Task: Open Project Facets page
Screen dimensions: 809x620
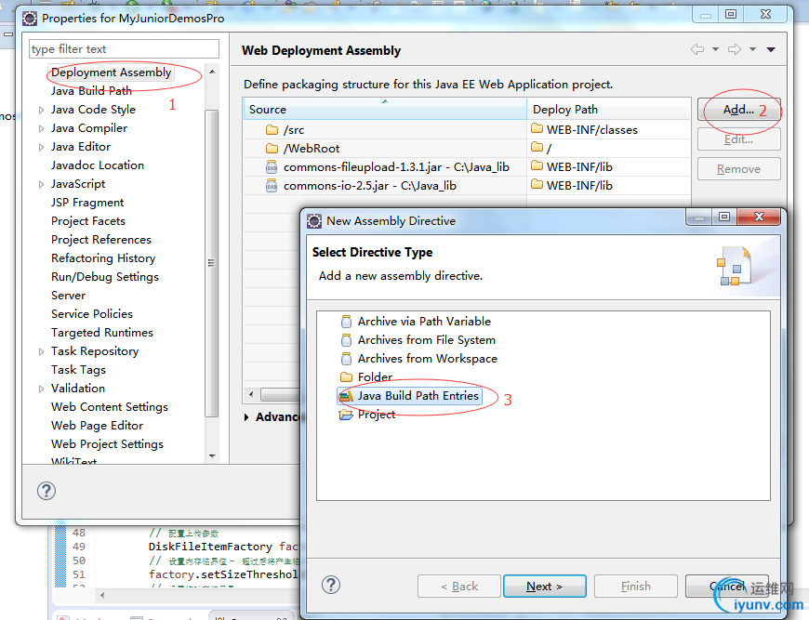Action: coord(88,221)
